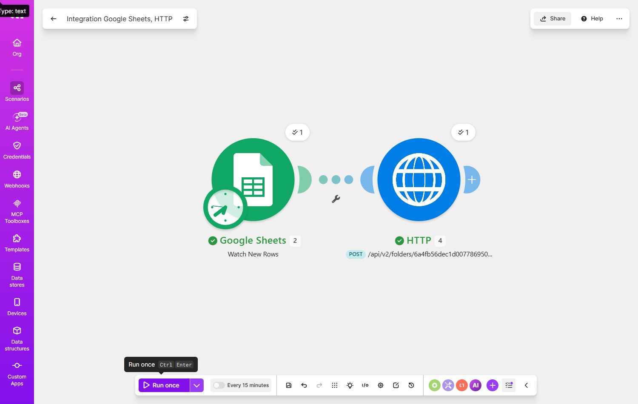Save the scenario with the floppy icon
This screenshot has height=404, width=638.
[289, 385]
